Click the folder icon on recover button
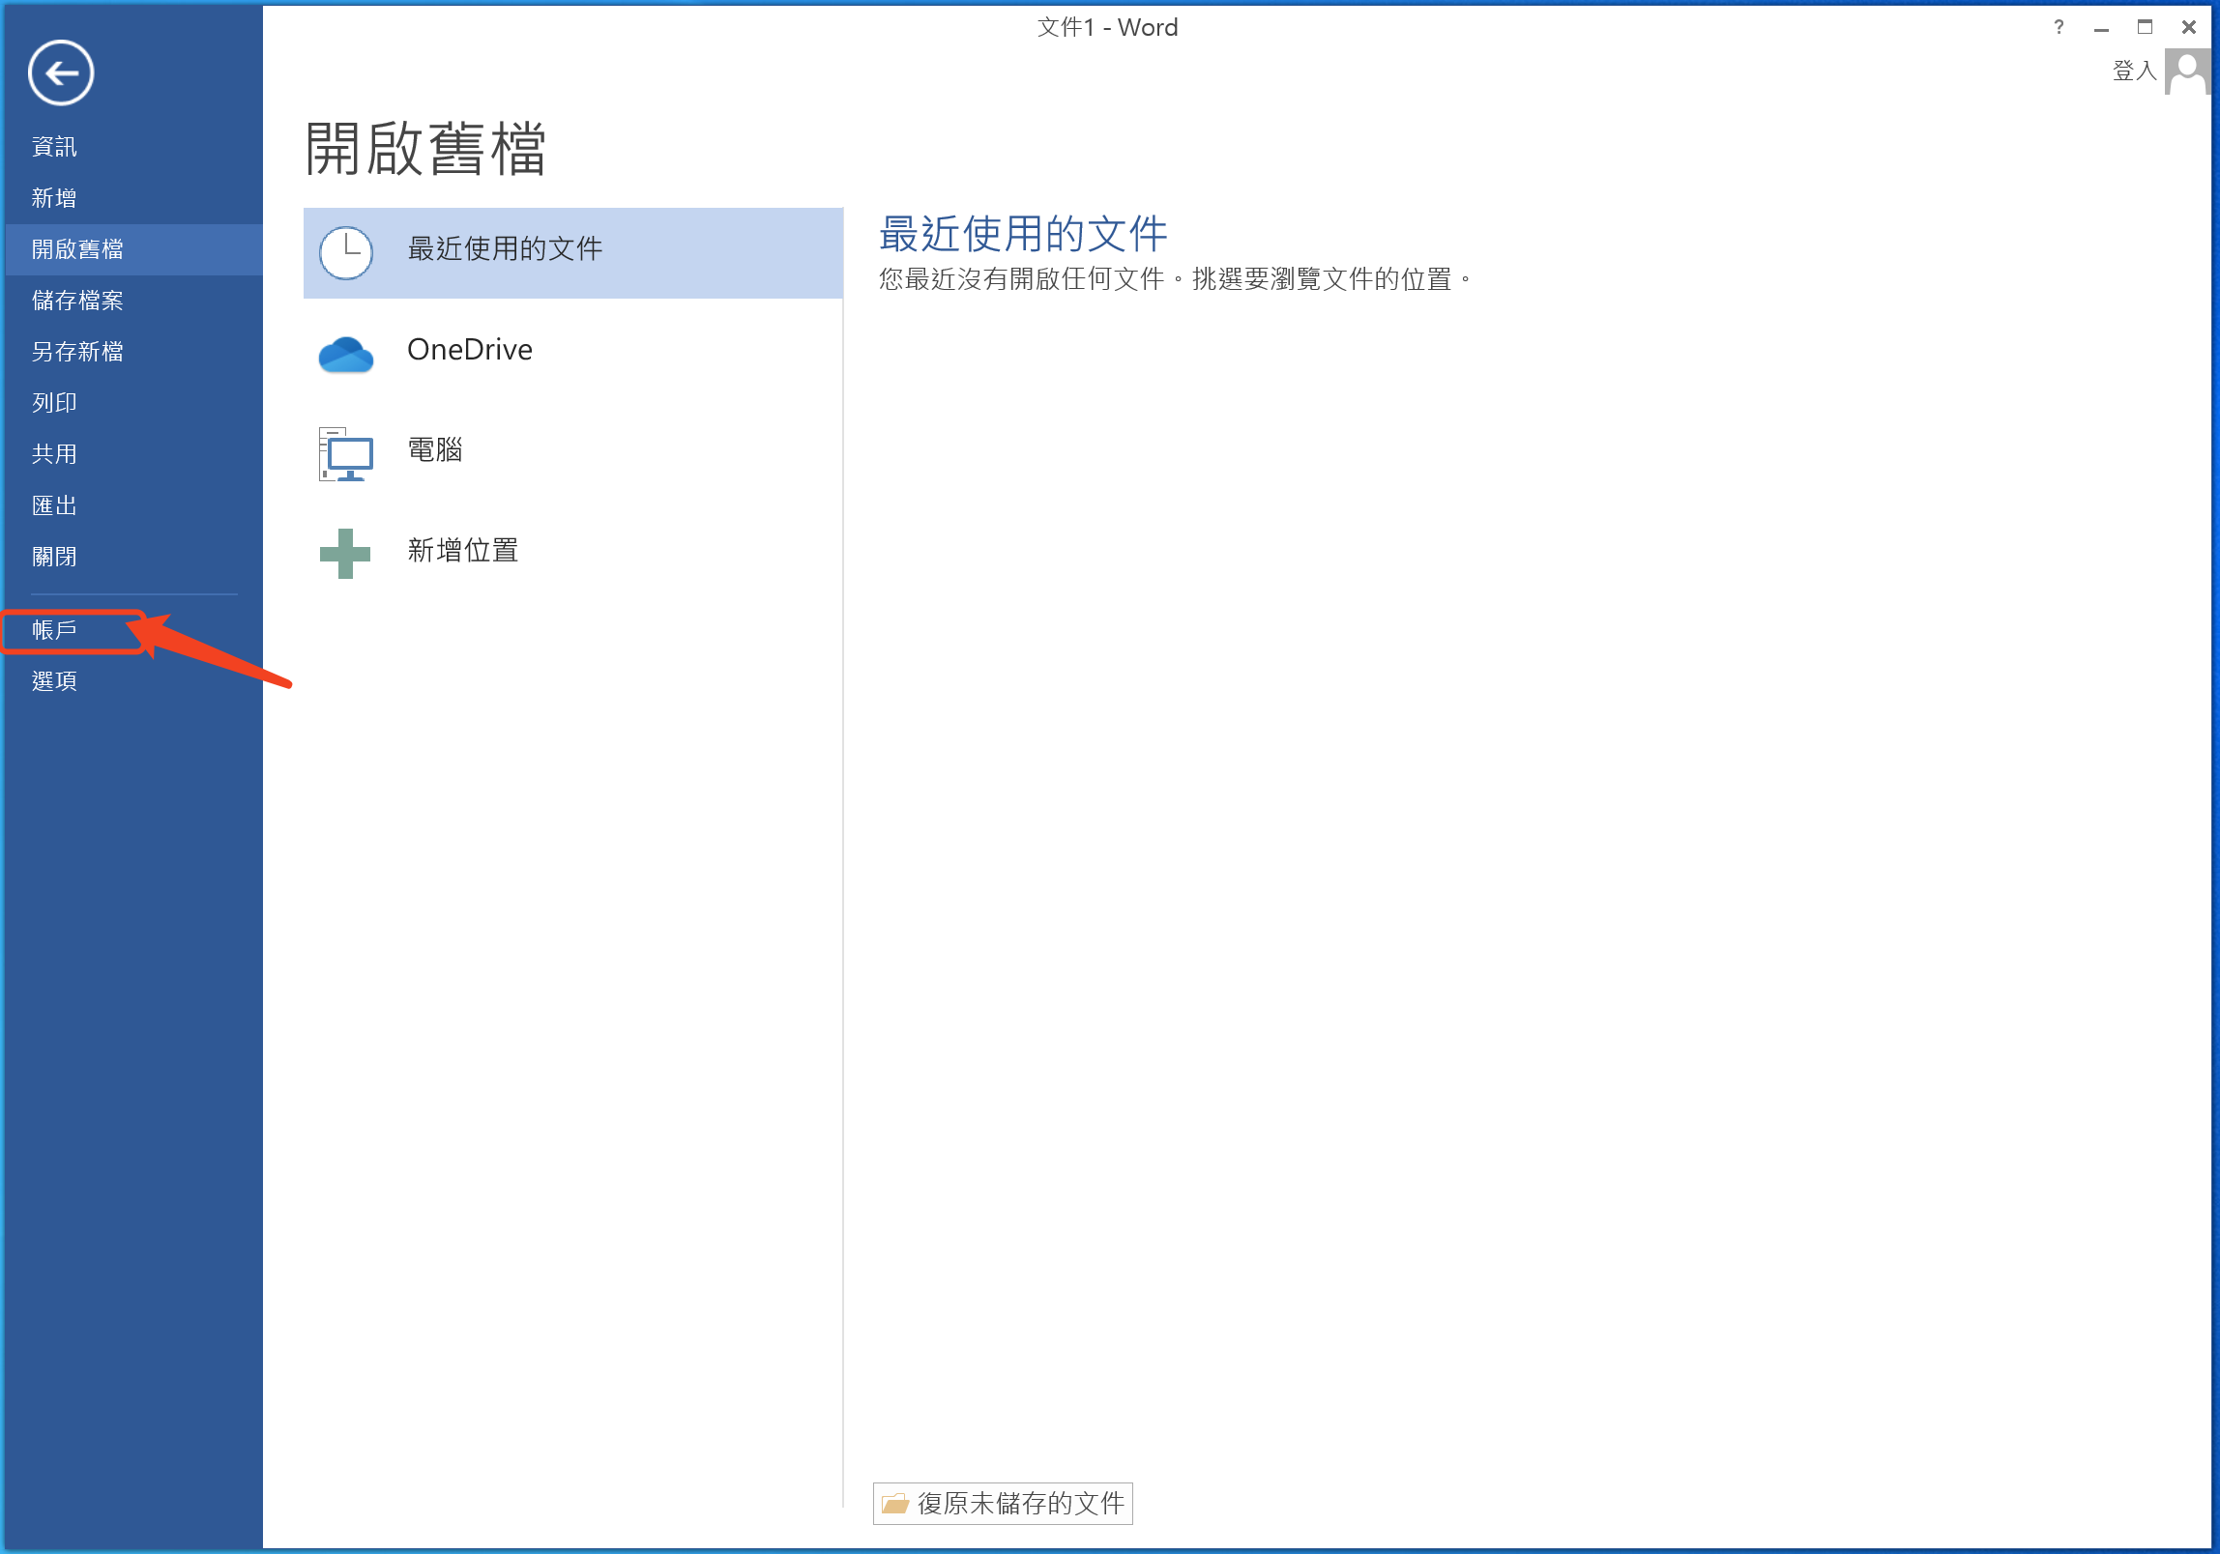Screen dimensions: 2220x1554 pyautogui.click(x=895, y=1504)
